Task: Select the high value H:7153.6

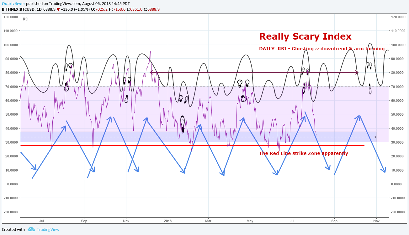Action: coord(117,9)
